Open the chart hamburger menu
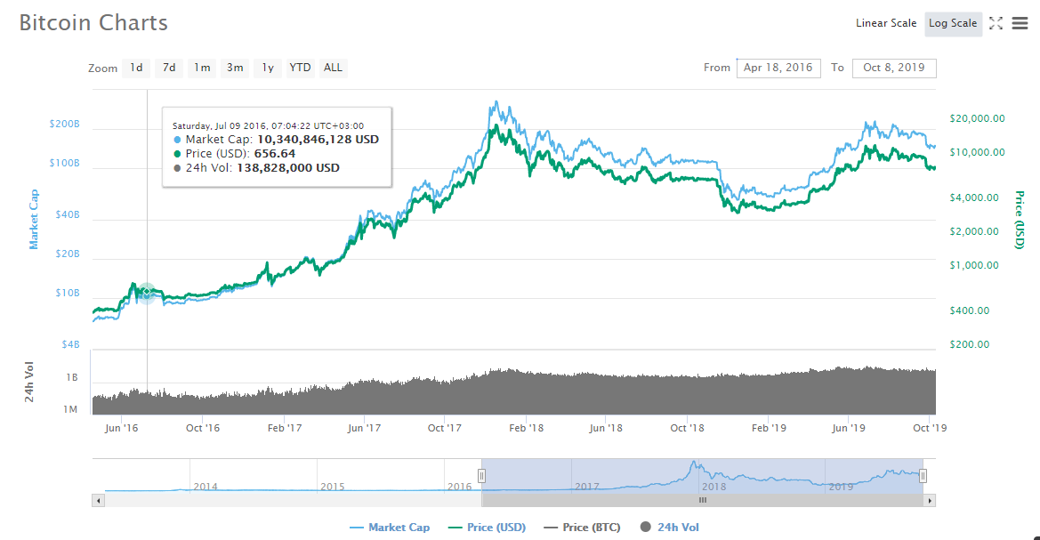The image size is (1040, 540). coord(1020,24)
